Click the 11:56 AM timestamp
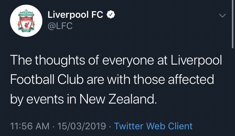The width and height of the screenshot is (235, 136). tap(30, 126)
